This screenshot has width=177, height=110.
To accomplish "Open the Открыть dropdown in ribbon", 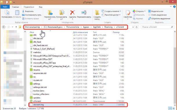I will point(139,11).
